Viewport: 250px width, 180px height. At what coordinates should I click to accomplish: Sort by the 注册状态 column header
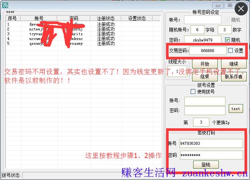tap(106, 18)
